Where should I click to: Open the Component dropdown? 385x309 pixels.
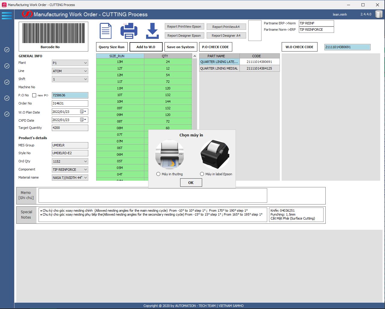tap(86, 170)
